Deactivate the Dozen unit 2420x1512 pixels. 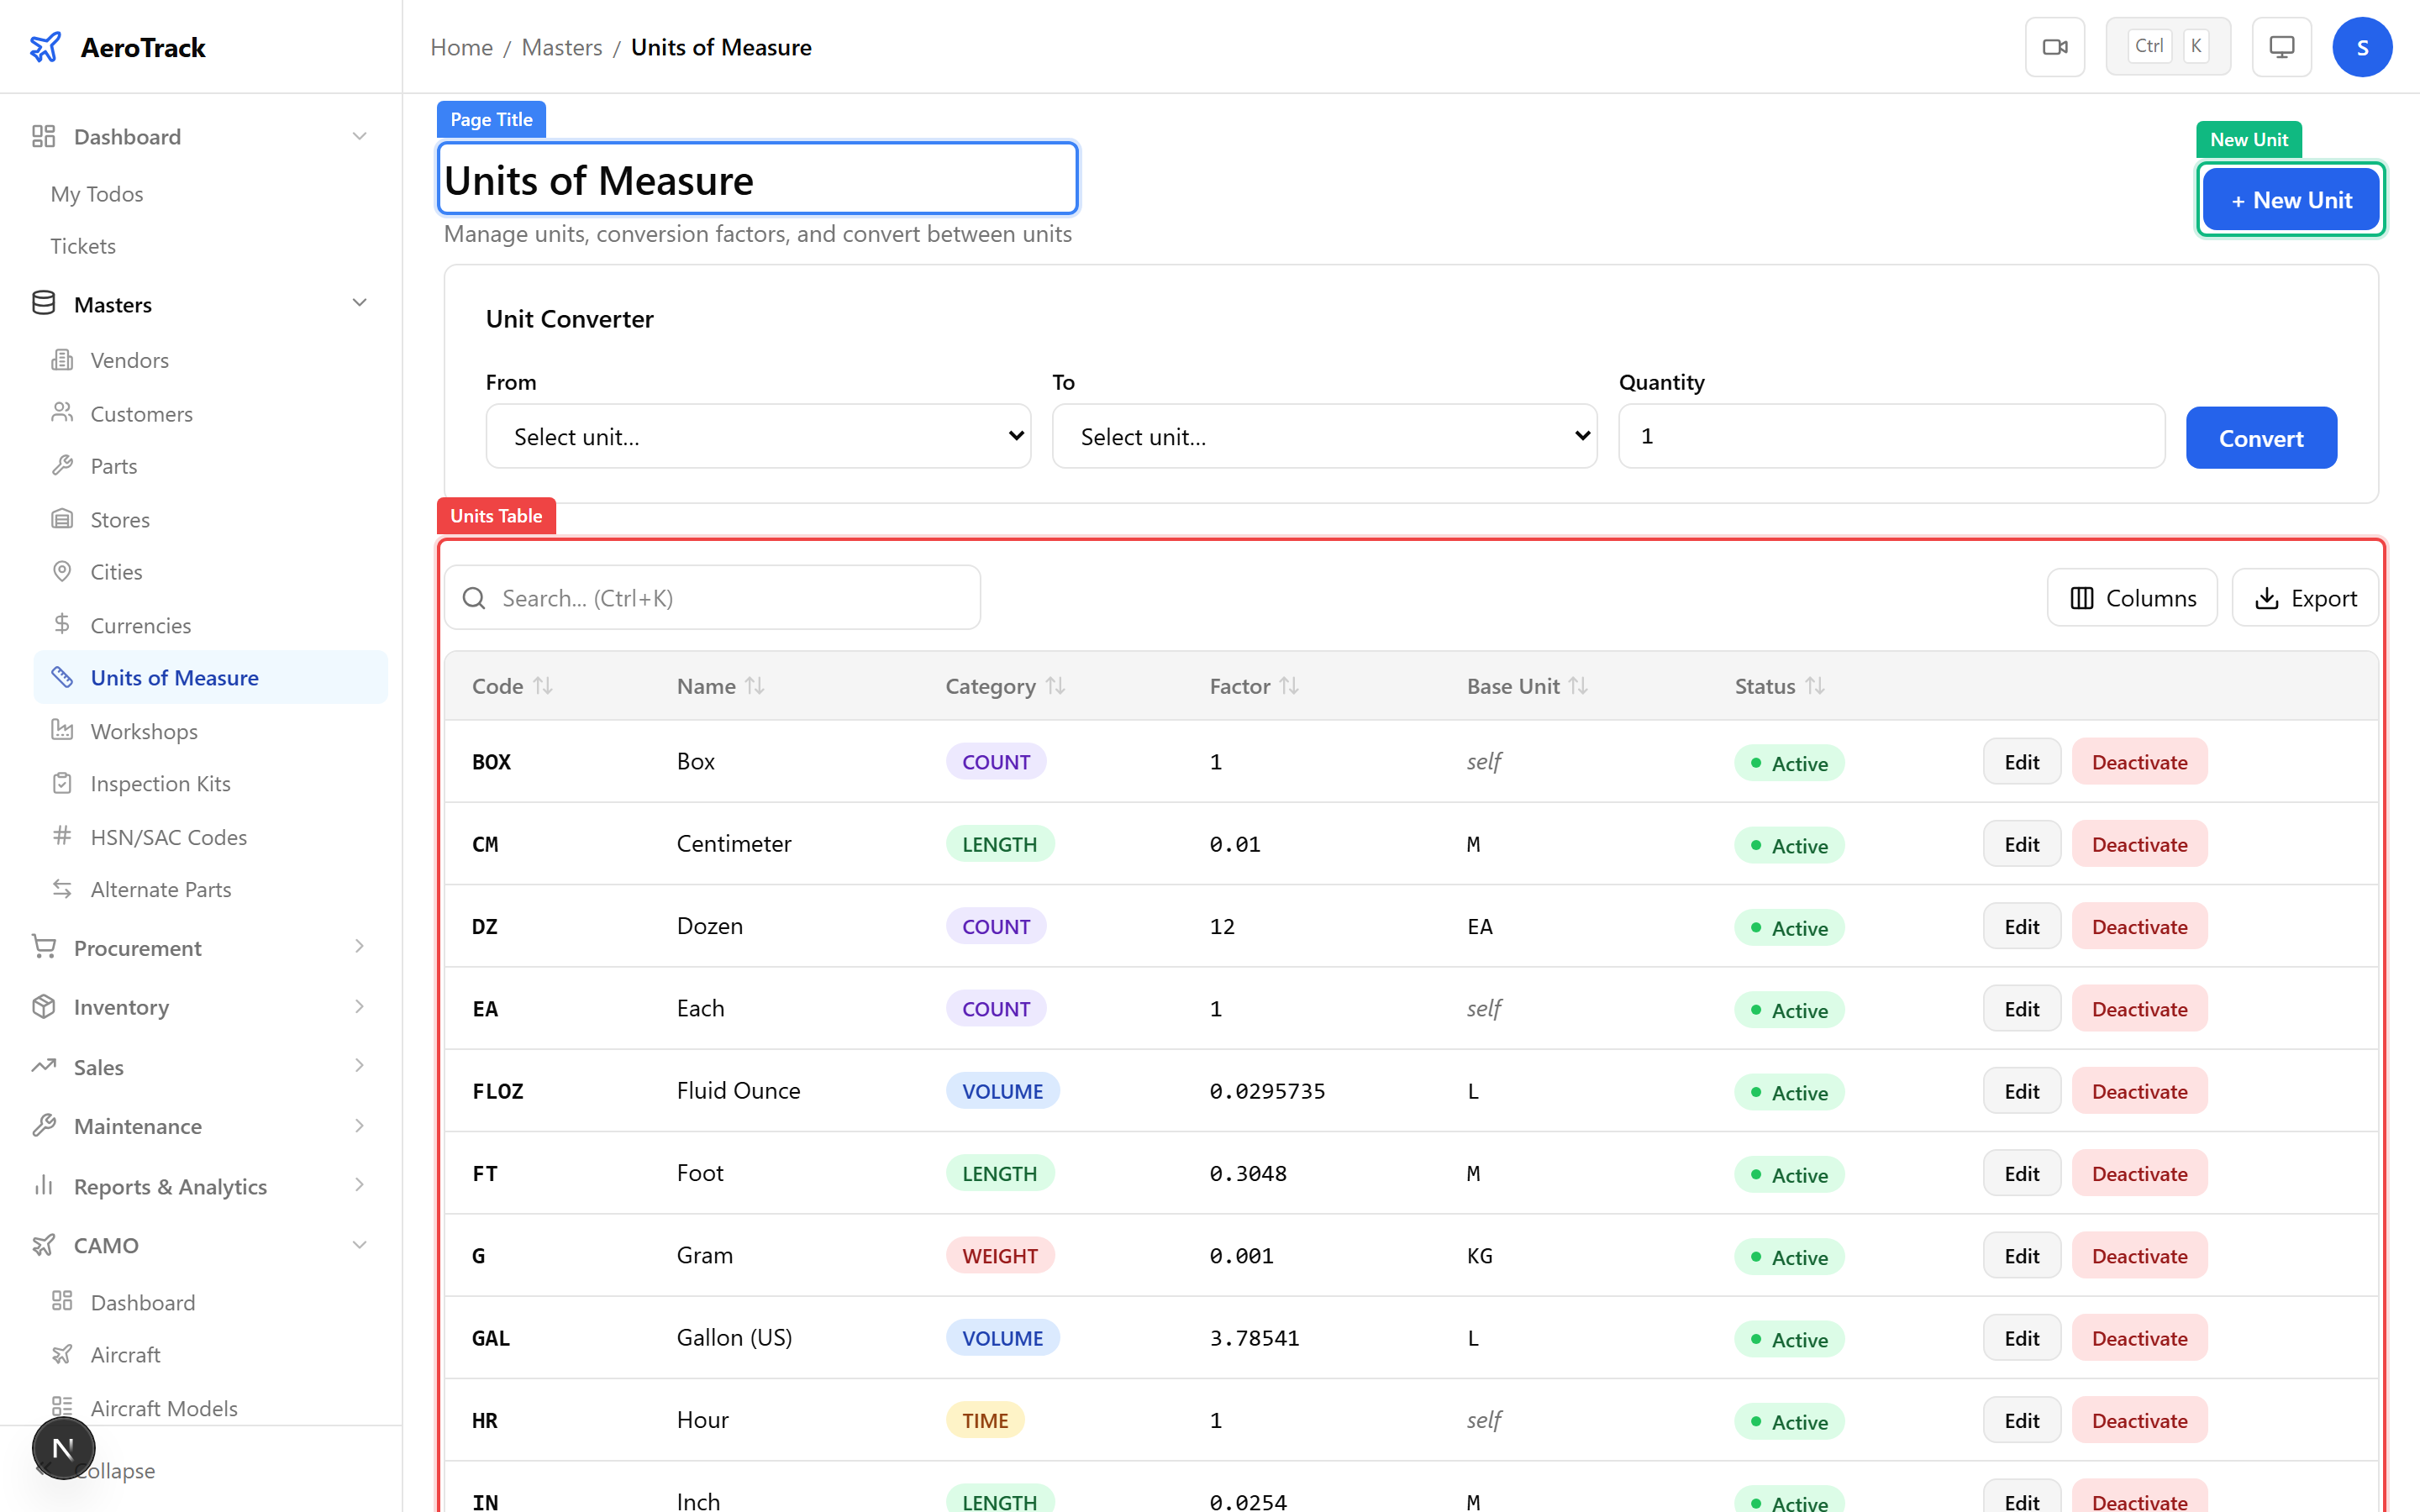2138,926
